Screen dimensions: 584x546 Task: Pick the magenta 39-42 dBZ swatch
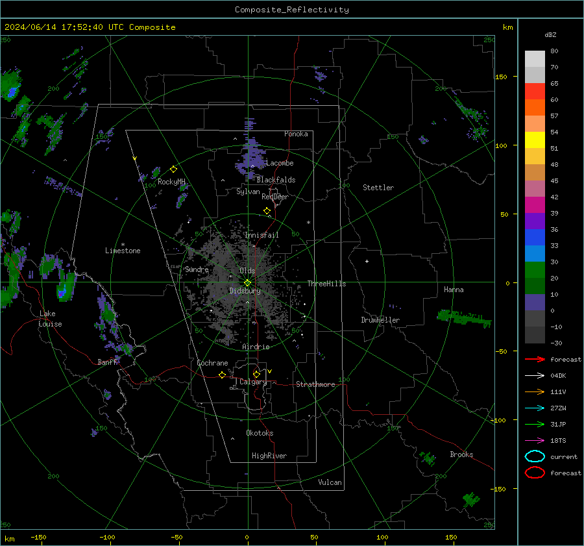click(x=535, y=205)
